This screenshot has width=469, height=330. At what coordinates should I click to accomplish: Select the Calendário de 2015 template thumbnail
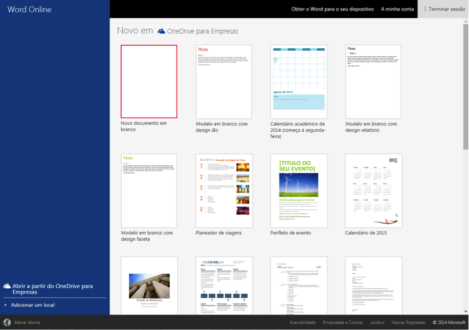[x=373, y=191]
